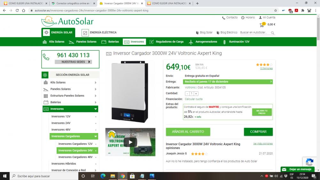Screen dimensions: 320x180
Task: Click the phone icon beside 961 430 113
Action: tap(46, 57)
